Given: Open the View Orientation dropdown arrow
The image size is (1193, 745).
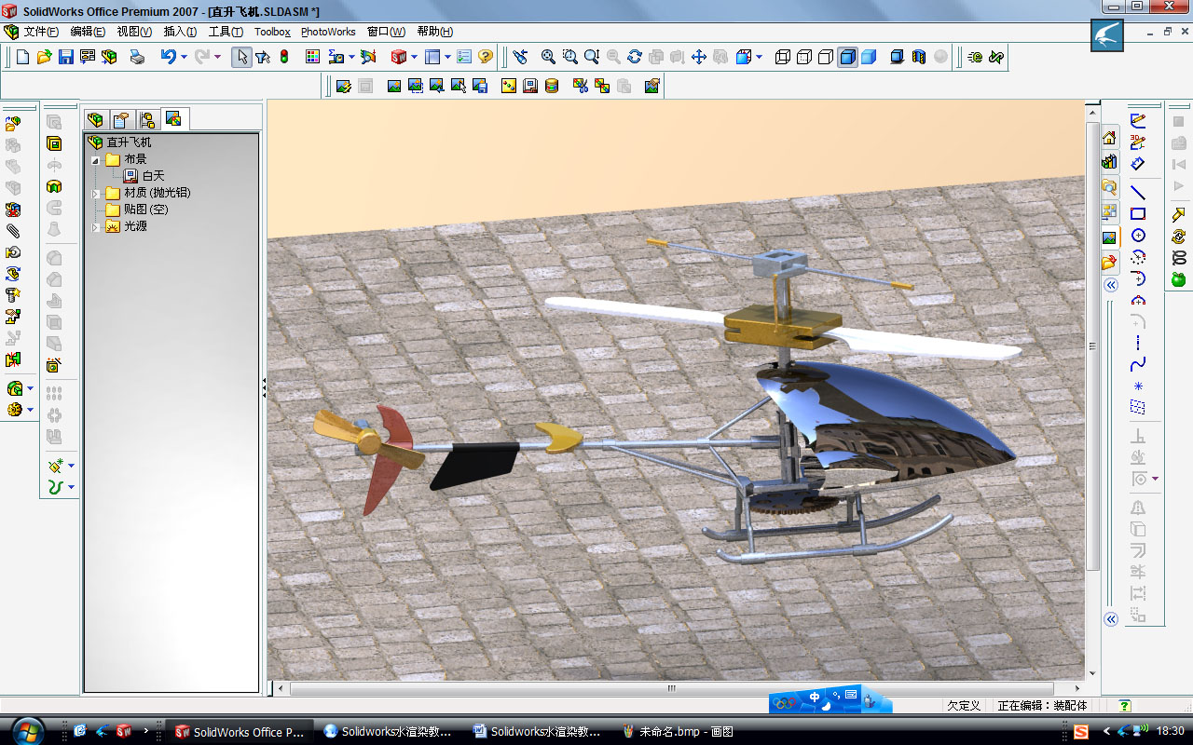Looking at the screenshot, I should click(760, 57).
